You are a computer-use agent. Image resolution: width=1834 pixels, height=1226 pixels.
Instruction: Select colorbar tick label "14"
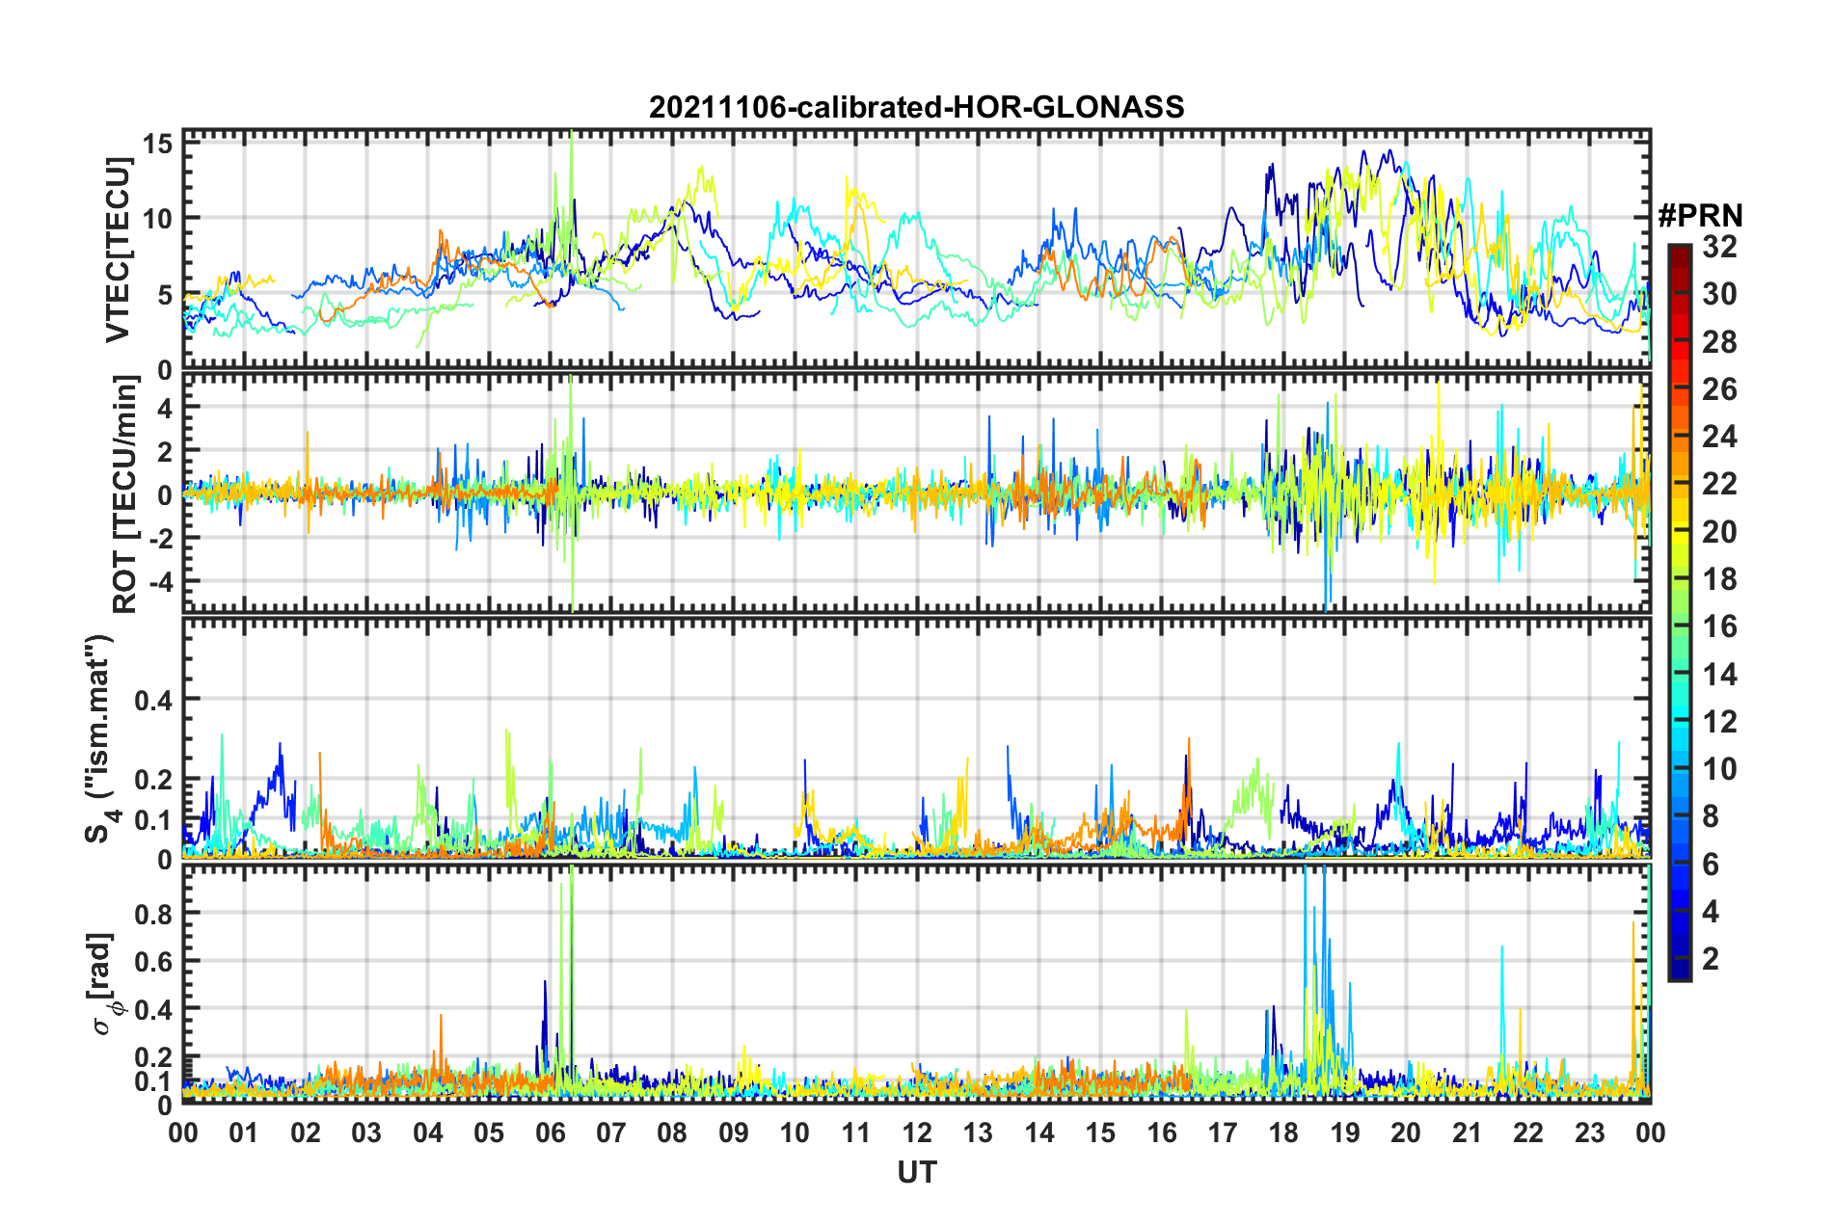[1719, 675]
